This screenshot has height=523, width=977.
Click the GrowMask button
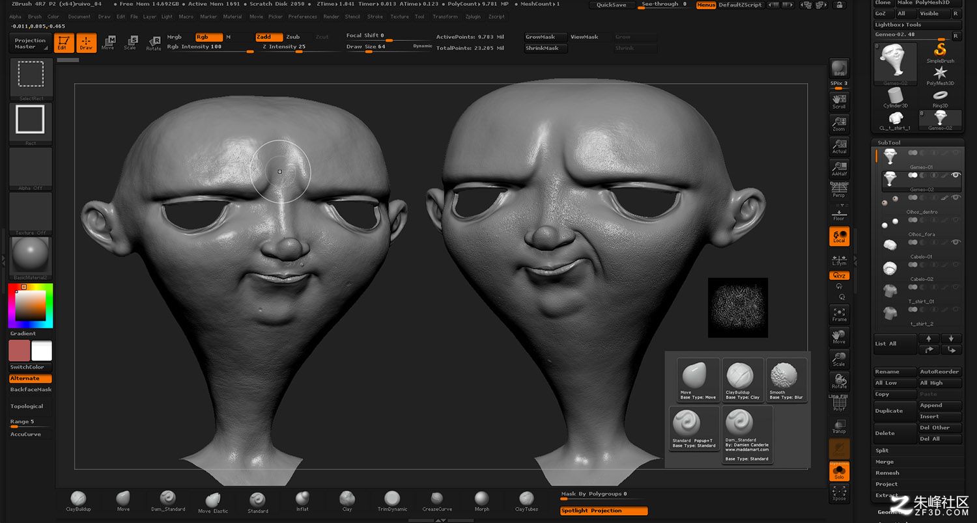pos(546,37)
